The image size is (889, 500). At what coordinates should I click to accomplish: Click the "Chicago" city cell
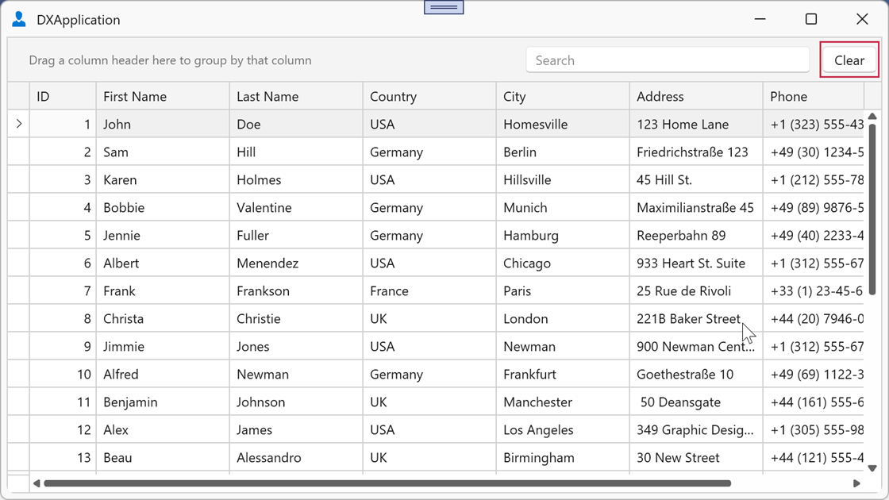pyautogui.click(x=563, y=263)
